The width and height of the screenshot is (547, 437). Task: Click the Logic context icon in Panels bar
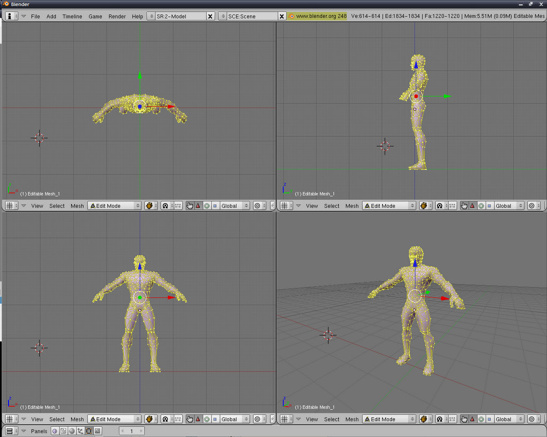tap(54, 431)
